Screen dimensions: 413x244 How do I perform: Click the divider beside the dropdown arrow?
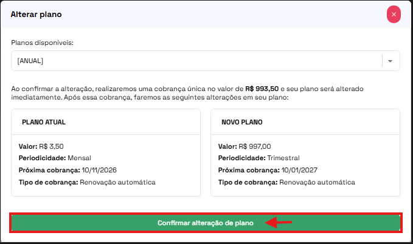click(x=382, y=61)
